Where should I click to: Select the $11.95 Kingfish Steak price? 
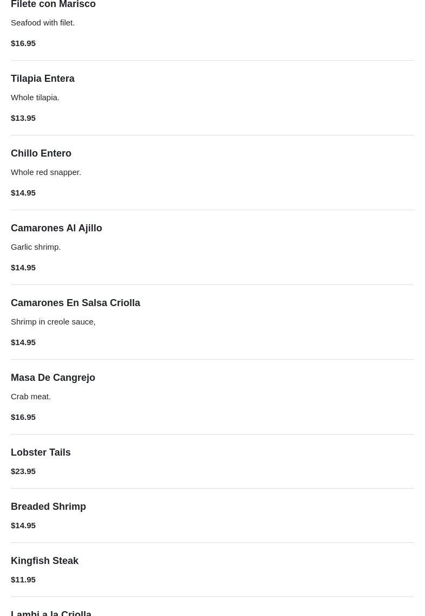pyautogui.click(x=23, y=579)
